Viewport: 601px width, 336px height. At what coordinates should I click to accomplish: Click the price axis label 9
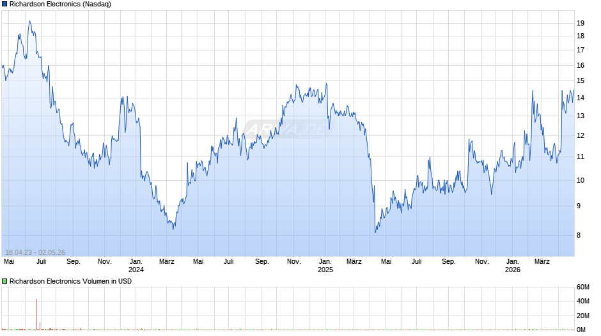[579, 206]
